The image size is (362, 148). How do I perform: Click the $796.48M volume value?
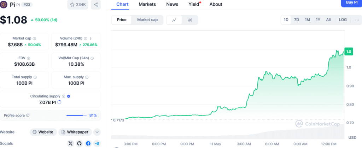tap(66, 45)
